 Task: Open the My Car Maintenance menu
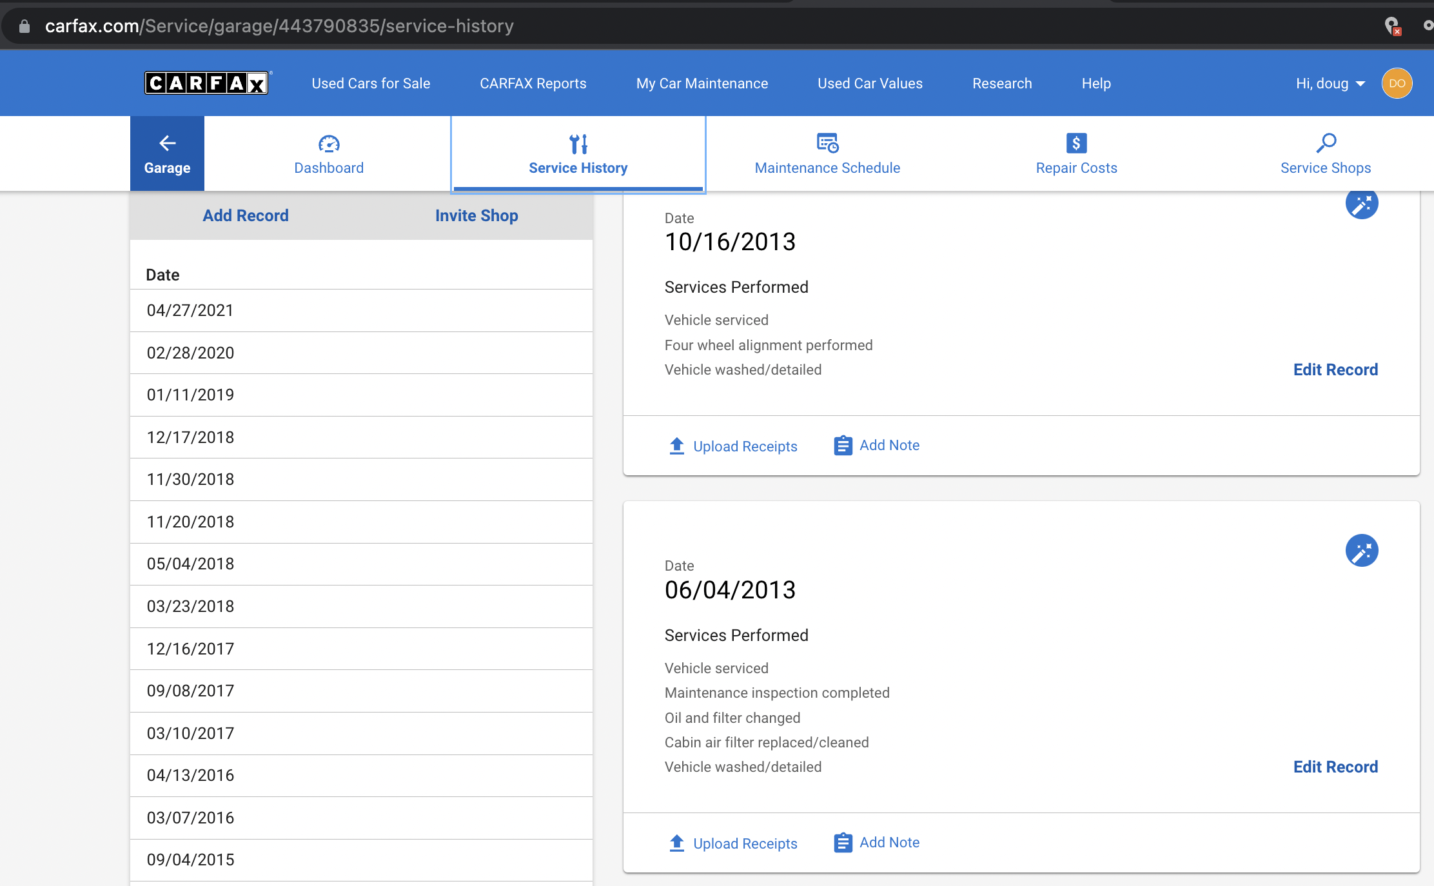point(702,84)
